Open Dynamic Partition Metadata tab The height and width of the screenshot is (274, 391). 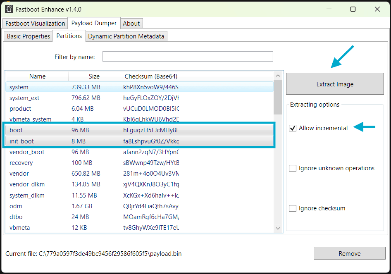[126, 36]
